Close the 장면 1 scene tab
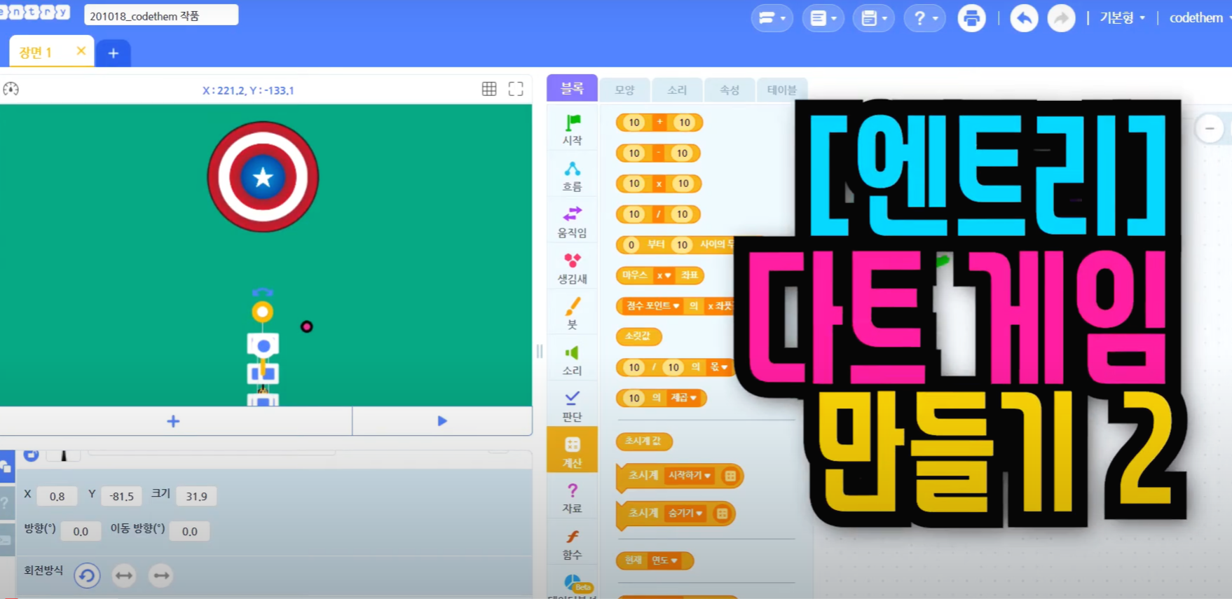 pos(81,51)
